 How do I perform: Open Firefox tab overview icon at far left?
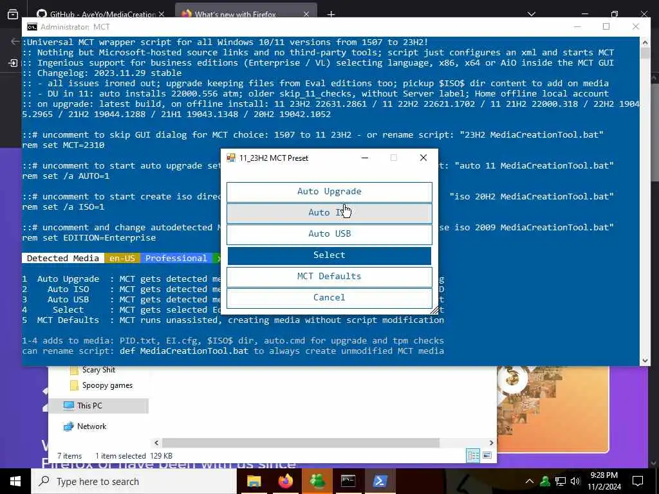[x=13, y=14]
